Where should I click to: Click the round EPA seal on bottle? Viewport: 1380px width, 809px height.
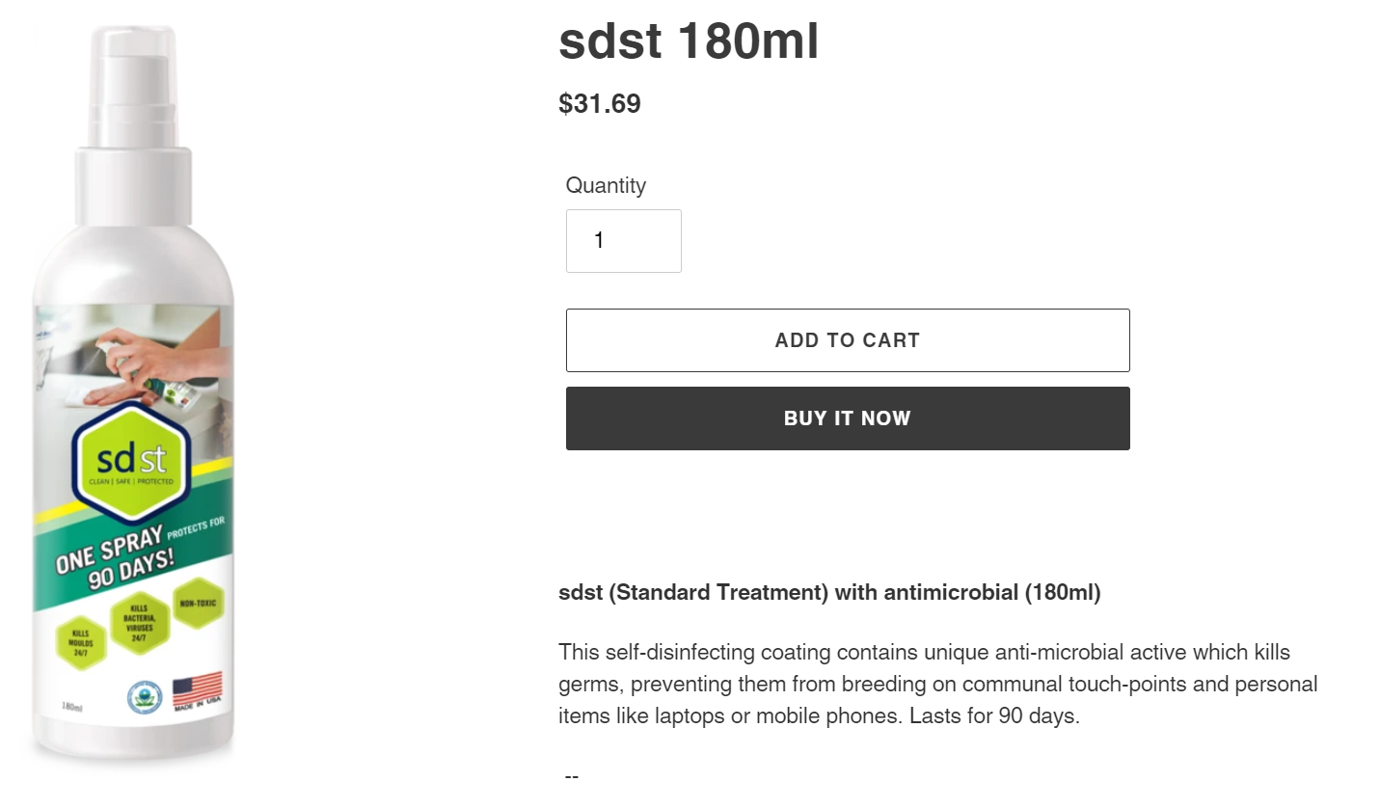145,697
